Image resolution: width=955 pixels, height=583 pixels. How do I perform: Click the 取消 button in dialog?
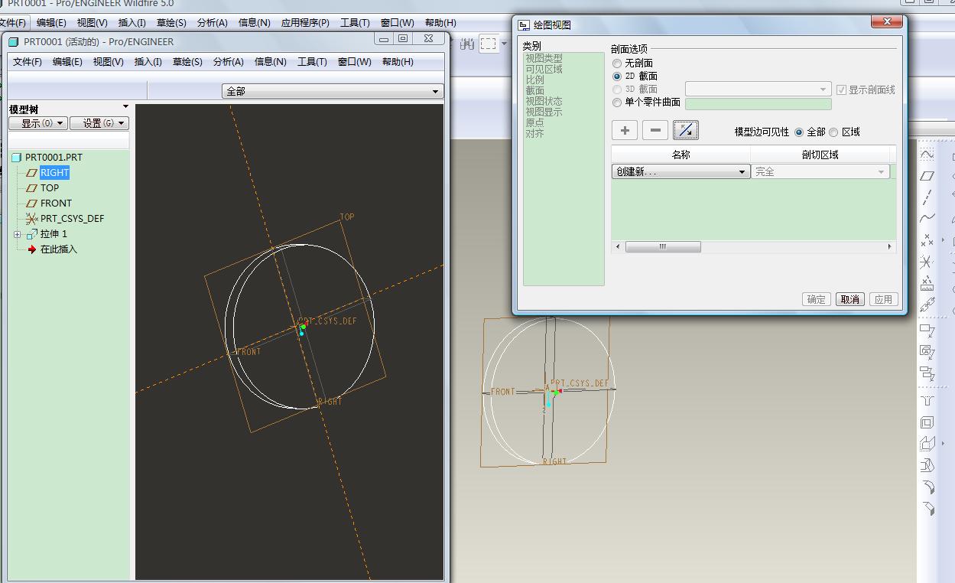click(x=849, y=299)
